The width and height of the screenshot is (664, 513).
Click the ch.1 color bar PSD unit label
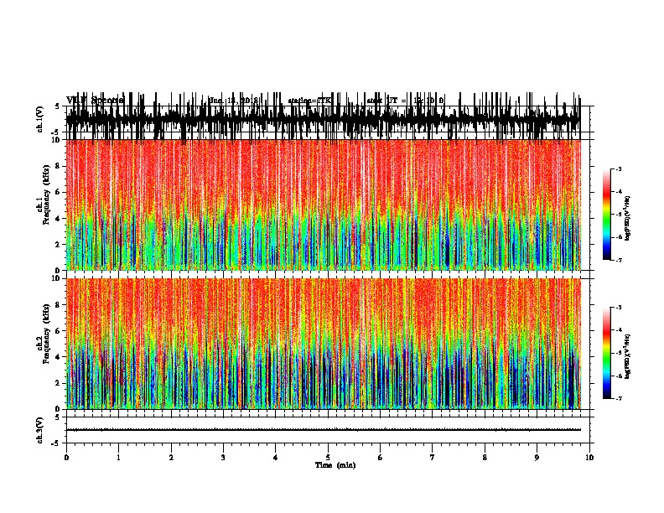point(627,219)
